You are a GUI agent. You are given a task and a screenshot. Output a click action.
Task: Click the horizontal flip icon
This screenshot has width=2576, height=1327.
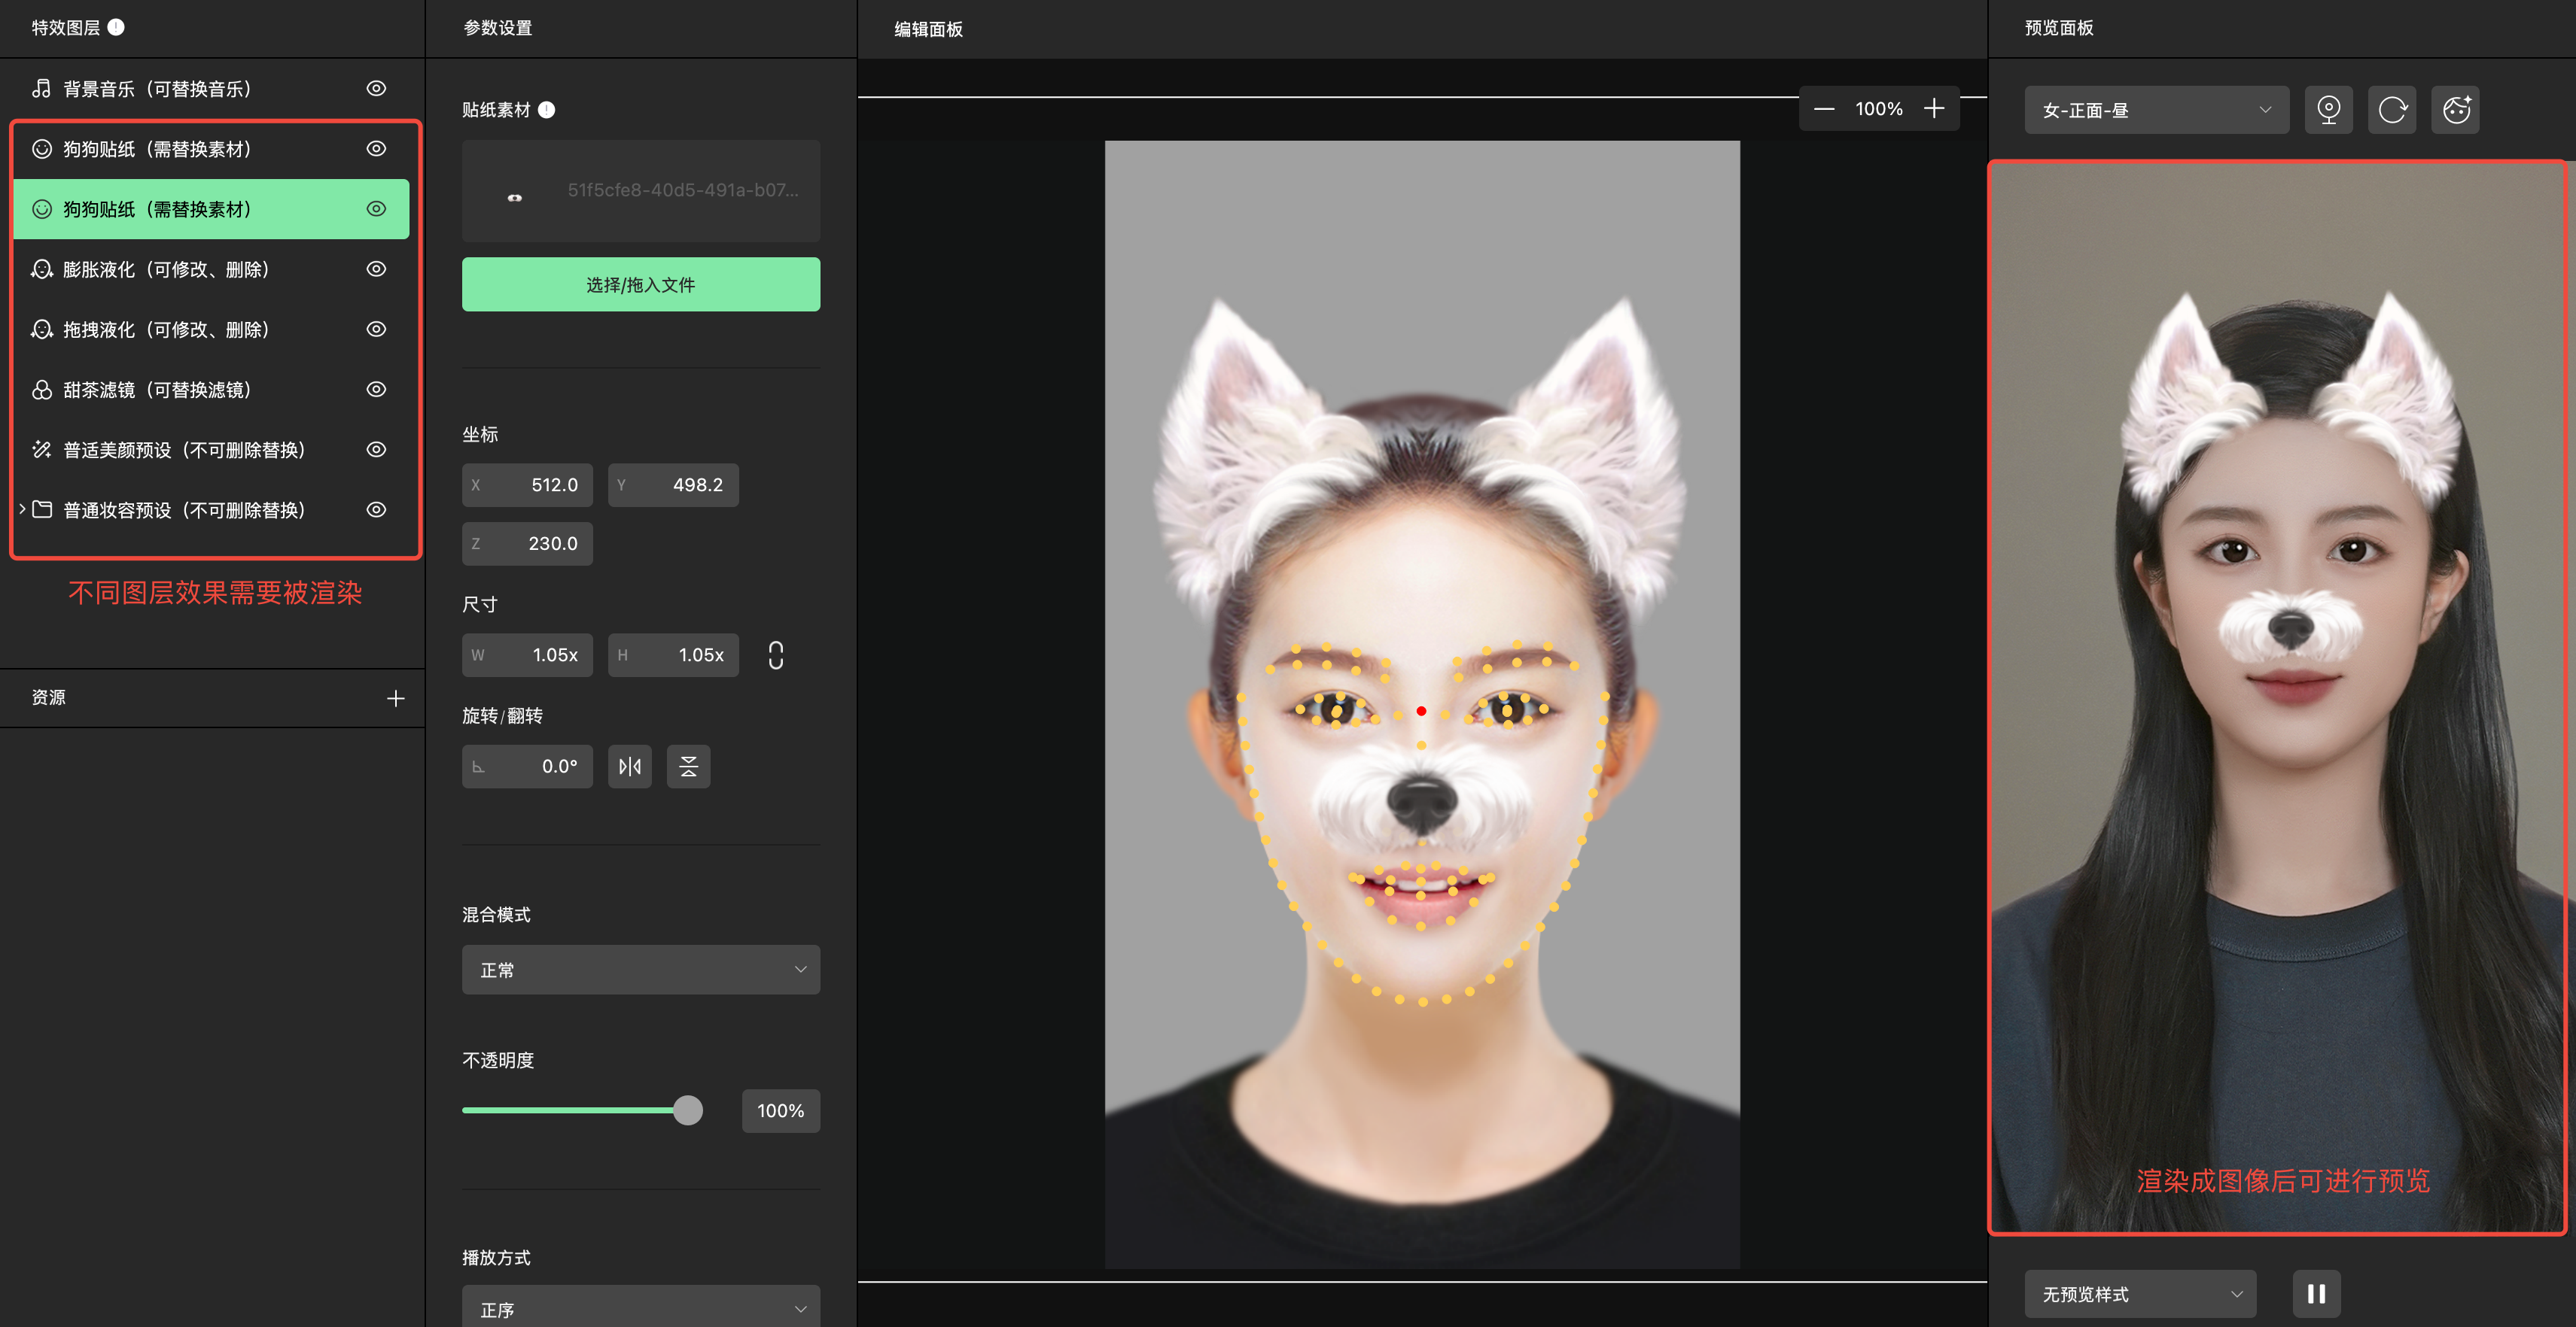point(630,767)
